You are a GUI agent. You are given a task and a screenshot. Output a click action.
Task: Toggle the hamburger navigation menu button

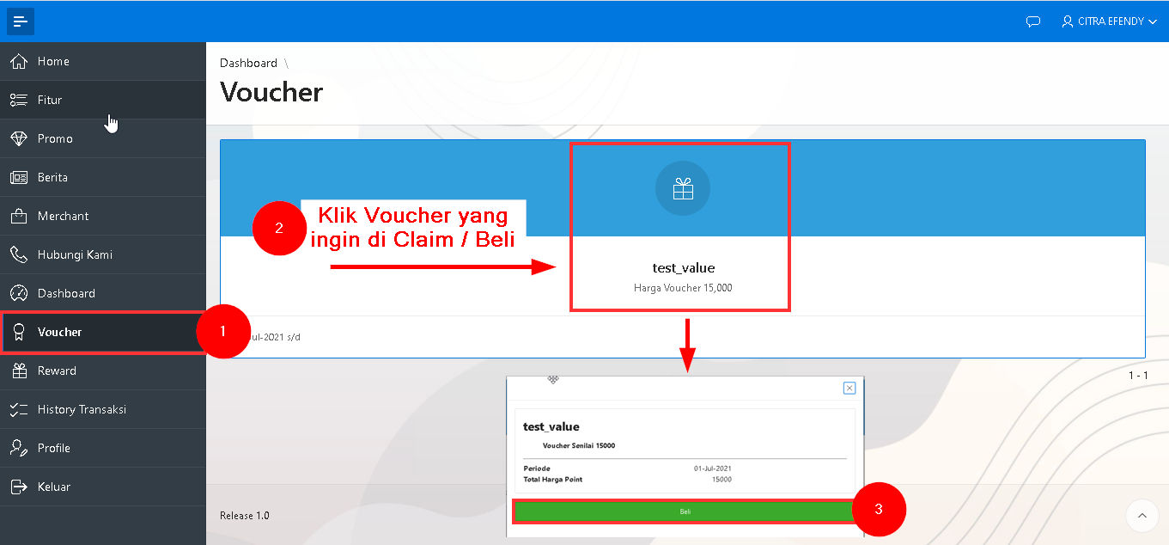click(x=21, y=21)
